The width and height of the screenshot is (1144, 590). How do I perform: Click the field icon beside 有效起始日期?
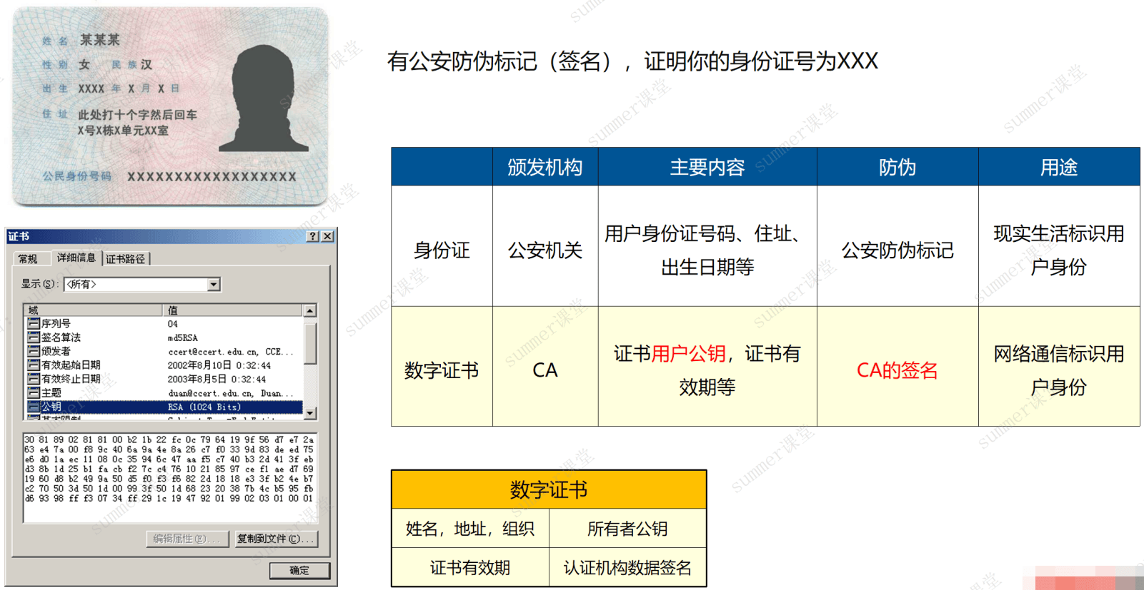point(34,365)
